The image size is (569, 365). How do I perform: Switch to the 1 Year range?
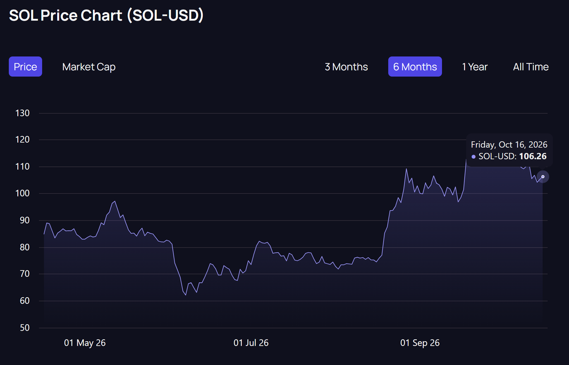[x=475, y=67]
